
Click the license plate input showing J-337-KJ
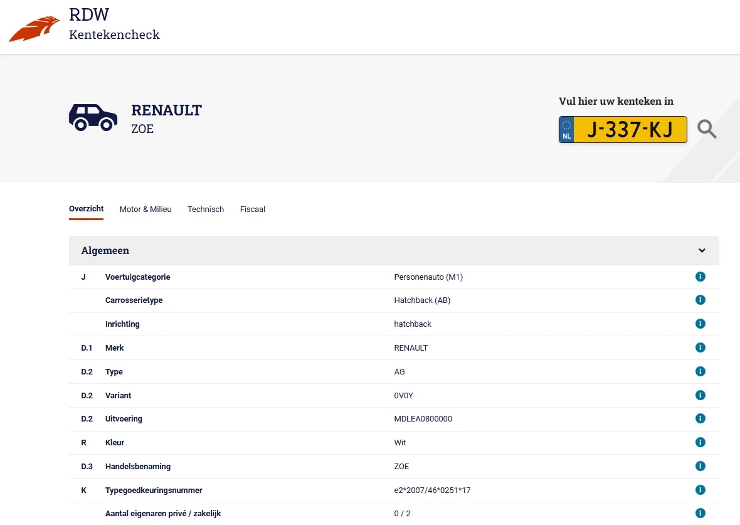(x=622, y=129)
